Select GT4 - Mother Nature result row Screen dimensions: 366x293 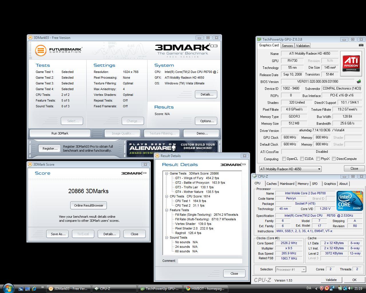[x=197, y=192]
